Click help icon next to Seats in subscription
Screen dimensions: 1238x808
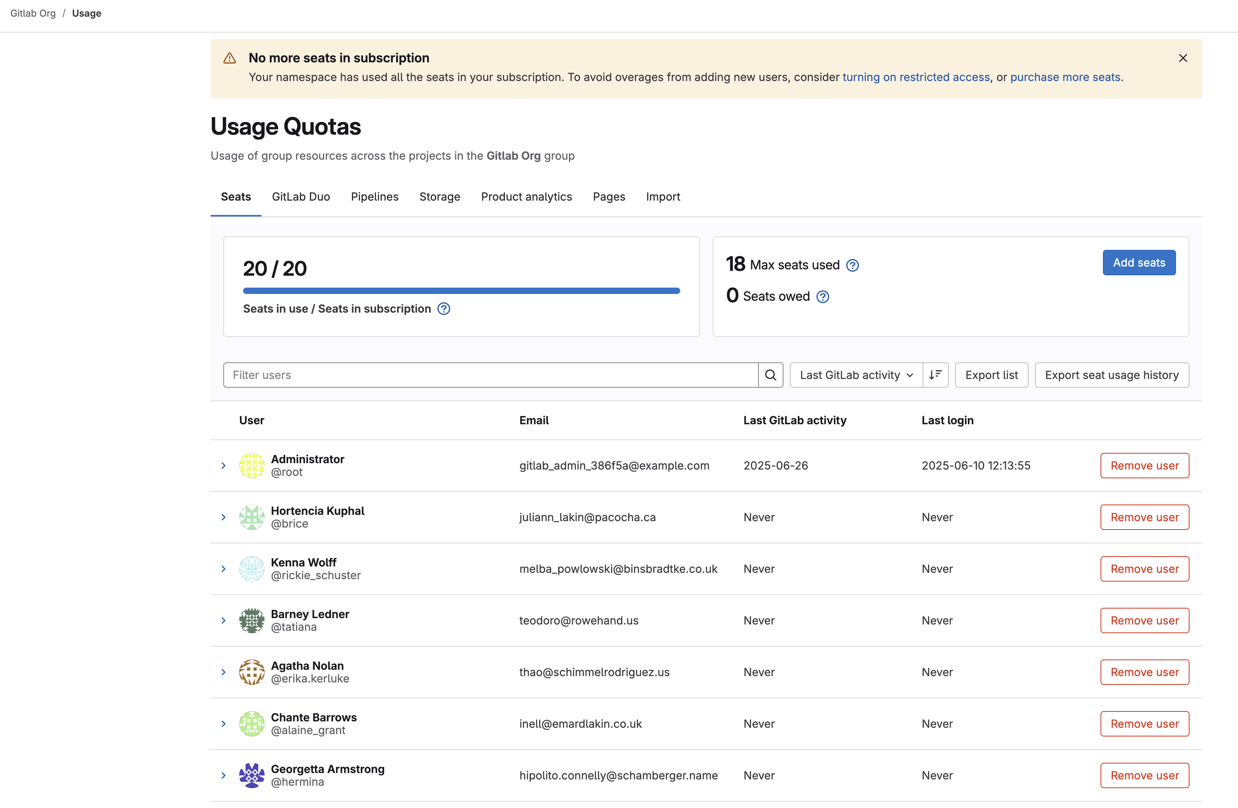443,309
